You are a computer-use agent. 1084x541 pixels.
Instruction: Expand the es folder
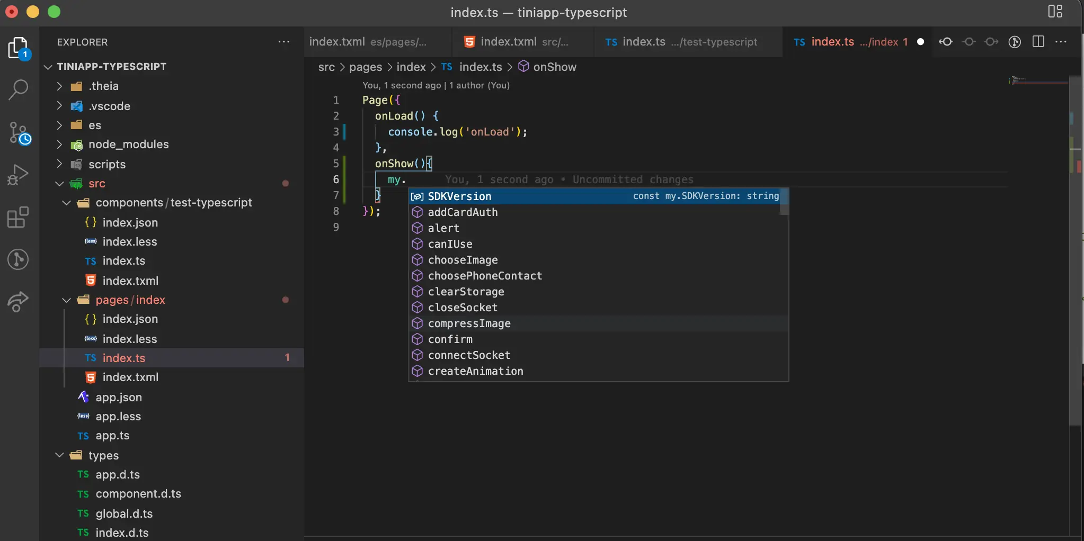click(x=59, y=125)
